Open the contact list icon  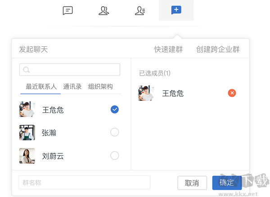(140, 11)
